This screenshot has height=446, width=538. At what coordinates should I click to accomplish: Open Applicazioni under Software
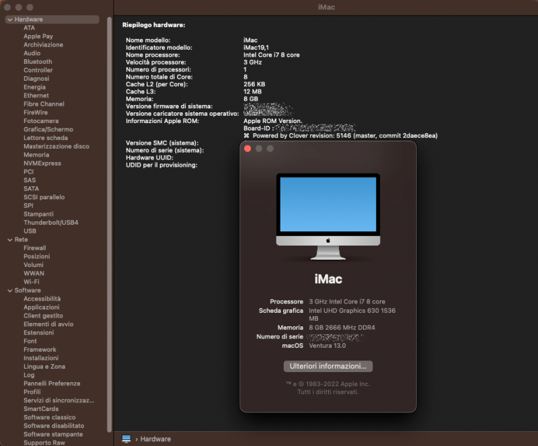[42, 307]
